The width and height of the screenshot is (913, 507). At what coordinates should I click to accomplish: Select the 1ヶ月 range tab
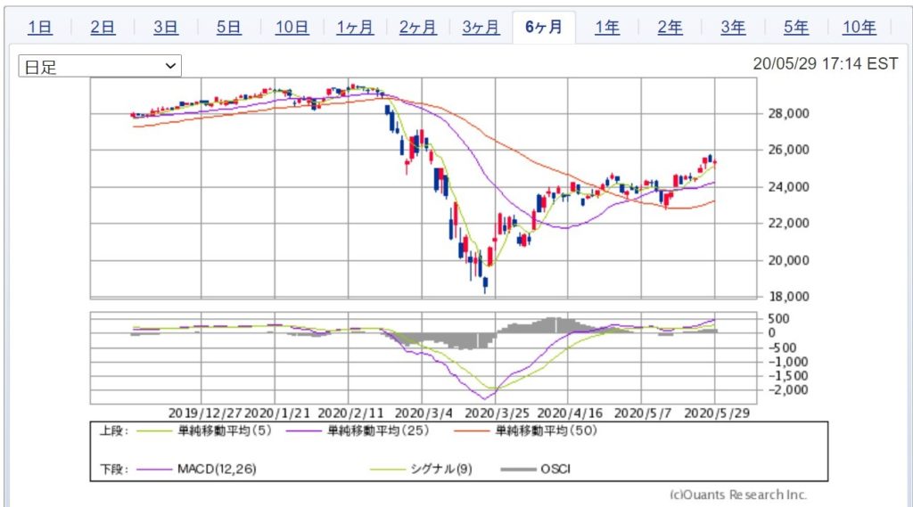pyautogui.click(x=355, y=28)
